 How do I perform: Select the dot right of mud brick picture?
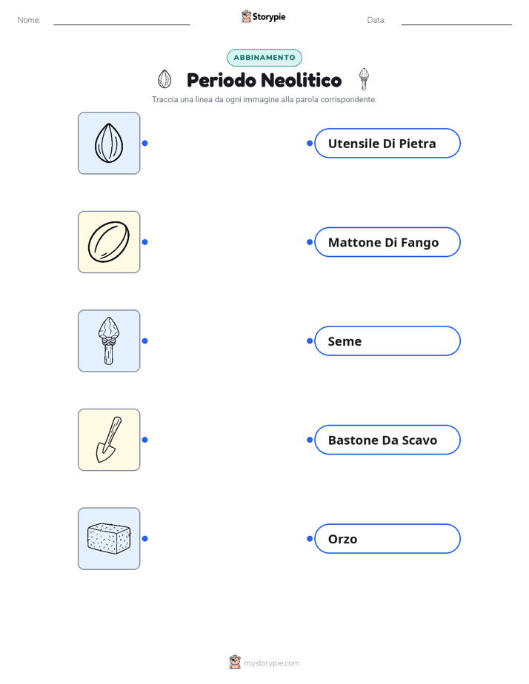pos(145,539)
